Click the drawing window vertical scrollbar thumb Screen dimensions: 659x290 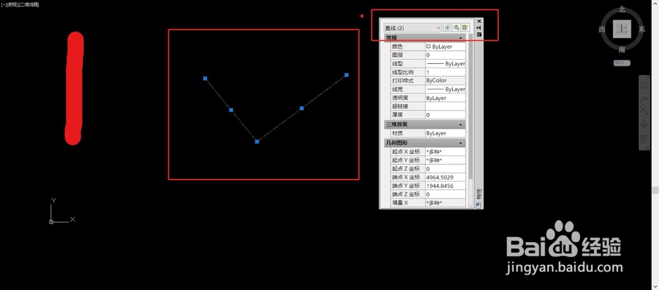(656, 189)
